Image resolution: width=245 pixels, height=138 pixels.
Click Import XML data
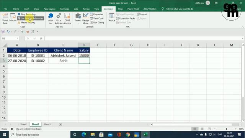pyautogui.click(x=142, y=14)
